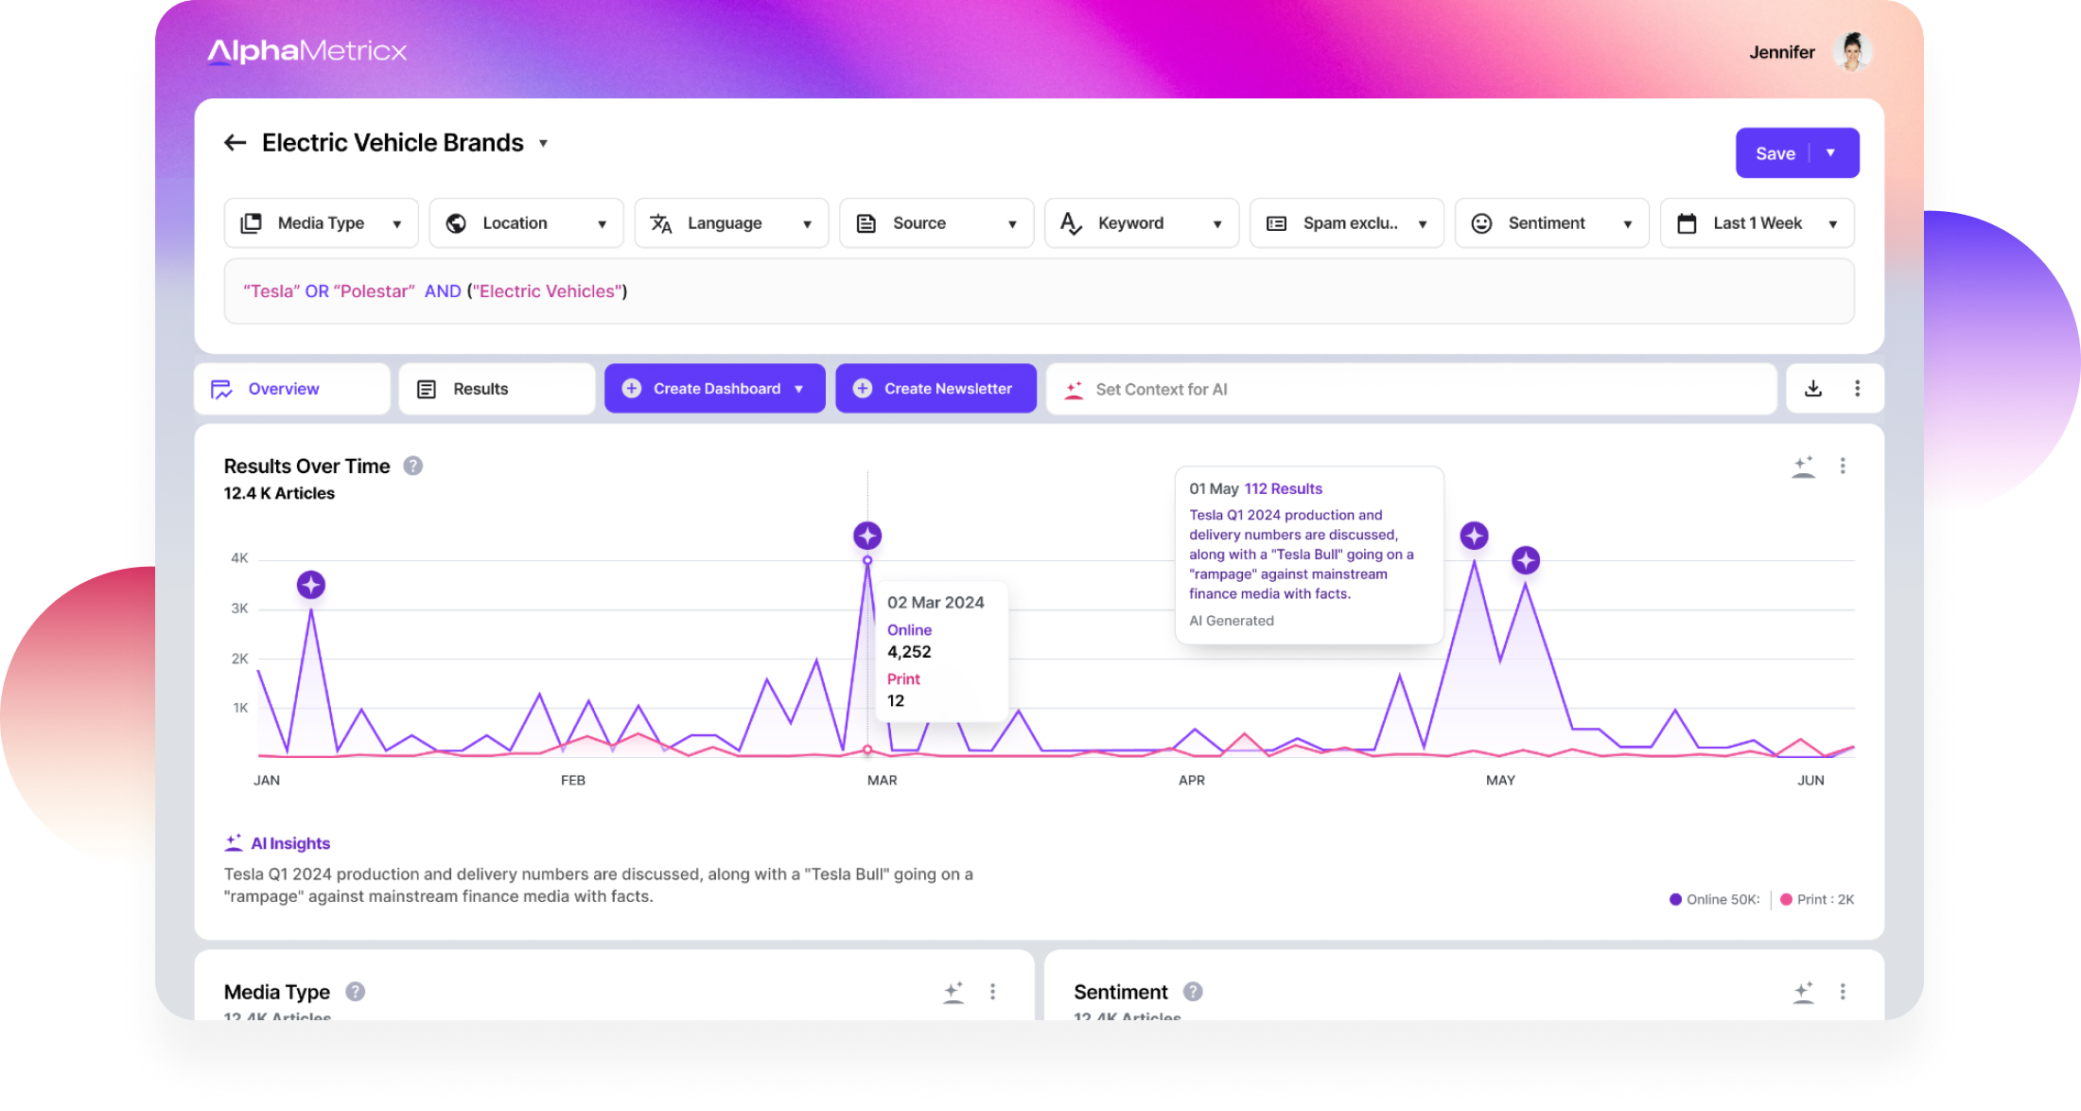Open the Media Type filter dropdown

(321, 223)
